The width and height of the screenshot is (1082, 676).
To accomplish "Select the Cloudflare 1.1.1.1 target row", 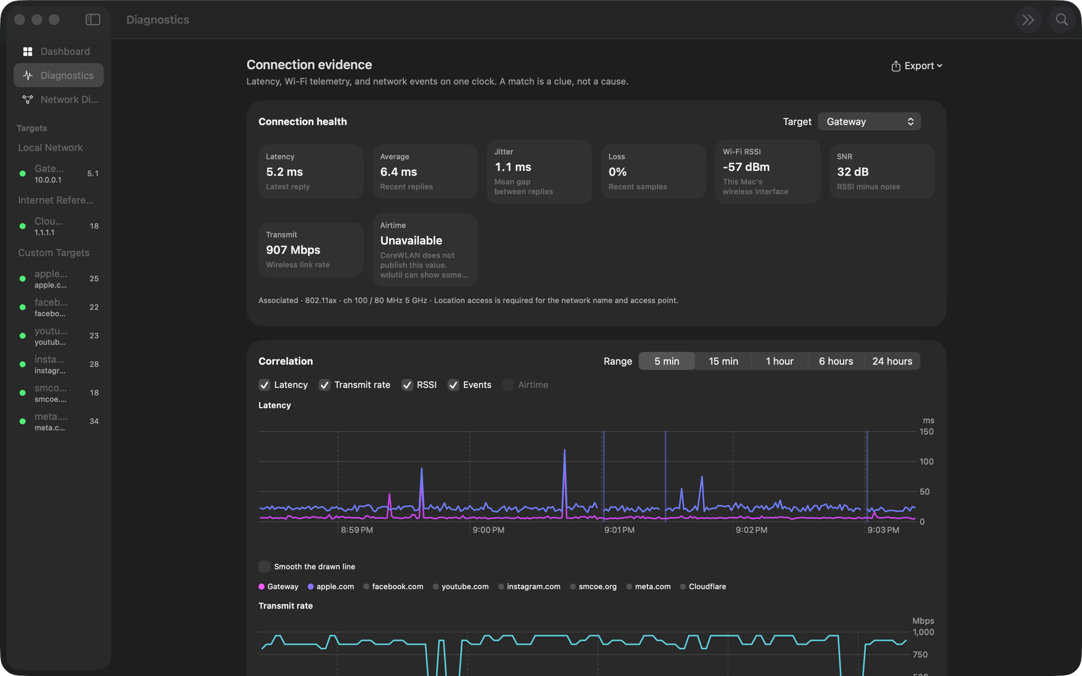I will point(59,226).
